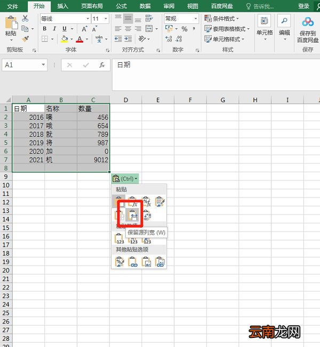The image size is (320, 347).
Task: Choose Keep Source Formatting paste option
Action: (160, 202)
